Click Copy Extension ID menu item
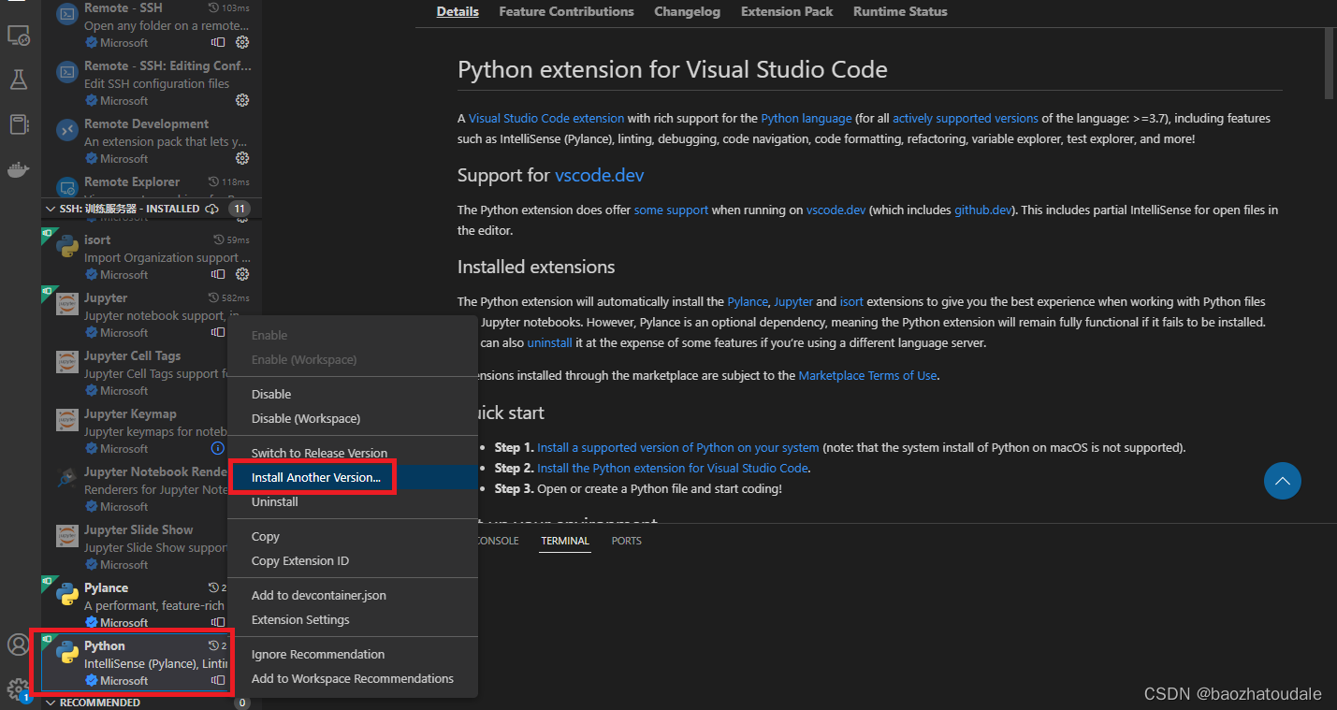 [299, 560]
